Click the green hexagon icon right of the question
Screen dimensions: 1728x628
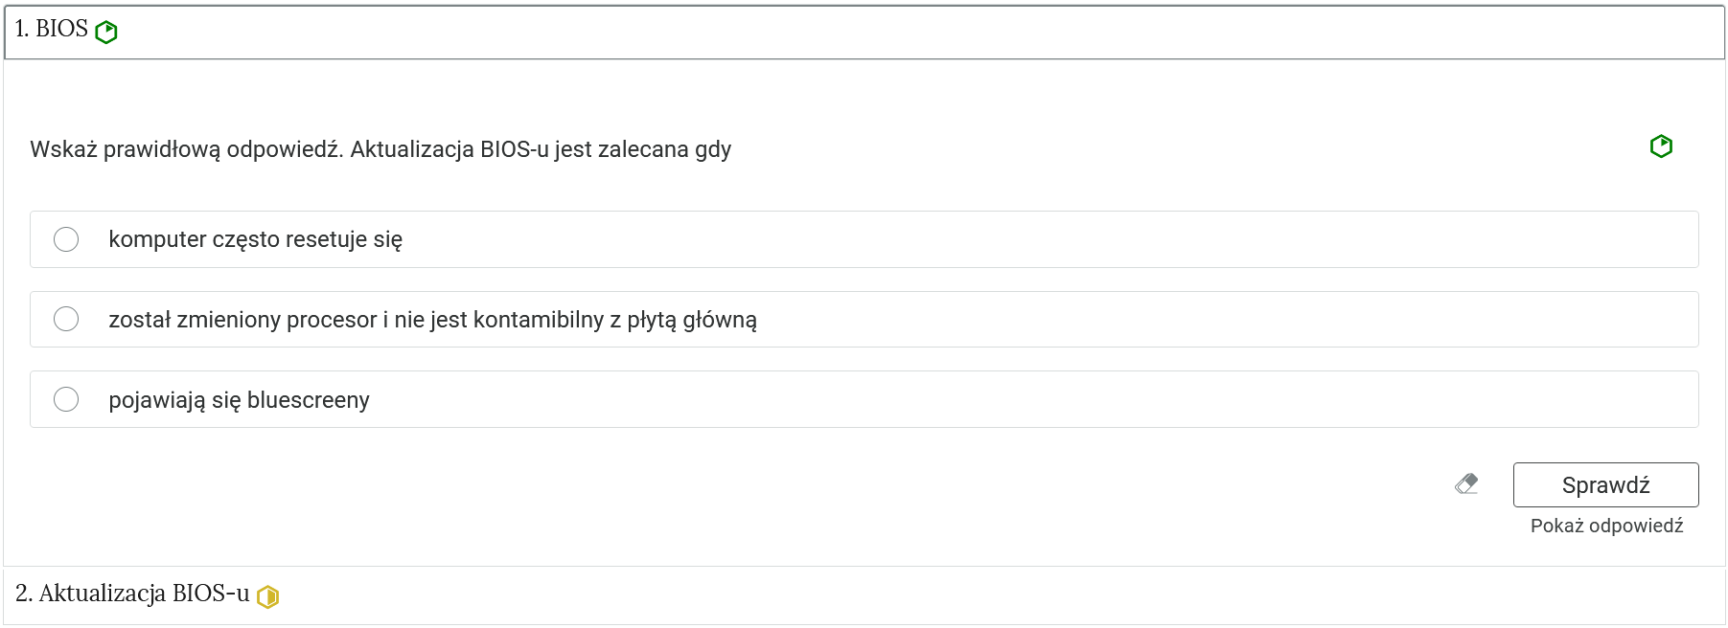pyautogui.click(x=1661, y=146)
